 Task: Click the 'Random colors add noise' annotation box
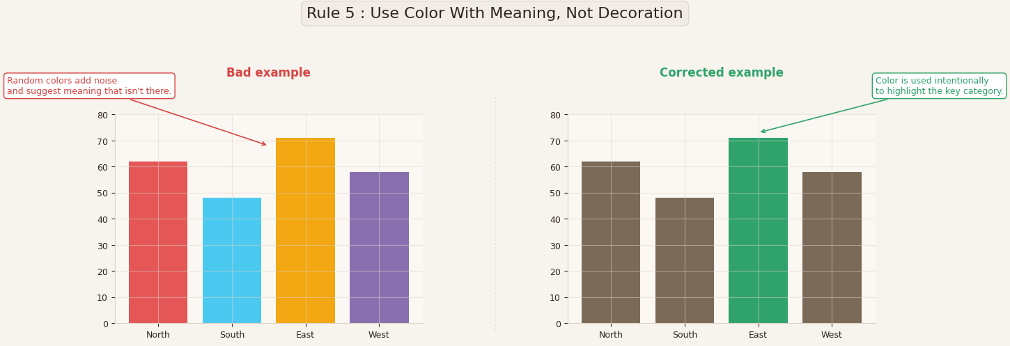coord(89,86)
